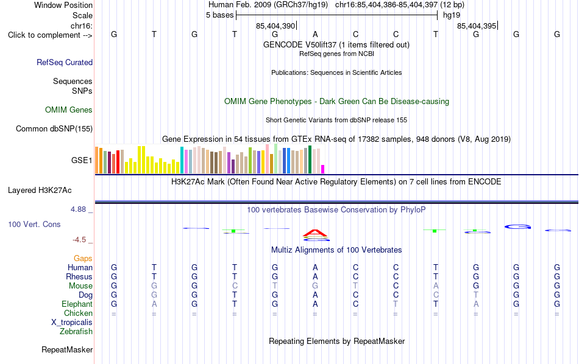Click 'Click to complement -->' label
Image resolution: width=579 pixels, height=364 pixels.
click(x=50, y=35)
